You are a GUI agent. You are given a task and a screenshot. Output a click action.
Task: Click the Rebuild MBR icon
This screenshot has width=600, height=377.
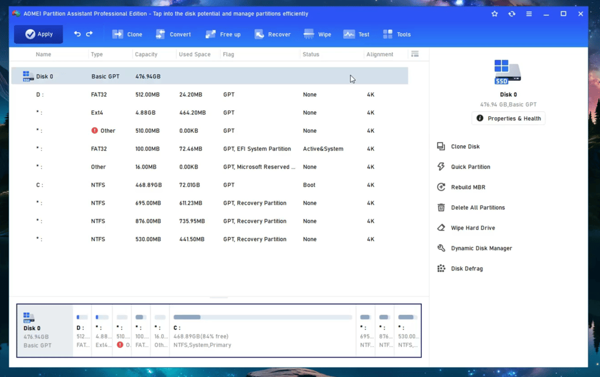click(x=441, y=187)
